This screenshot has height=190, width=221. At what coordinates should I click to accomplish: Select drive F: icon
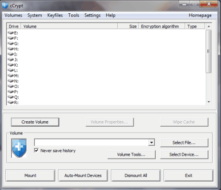11,38
